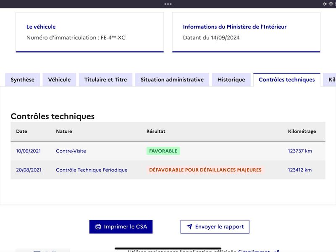Select the 10/09/2021 Contre-Visite row

[x=168, y=151]
